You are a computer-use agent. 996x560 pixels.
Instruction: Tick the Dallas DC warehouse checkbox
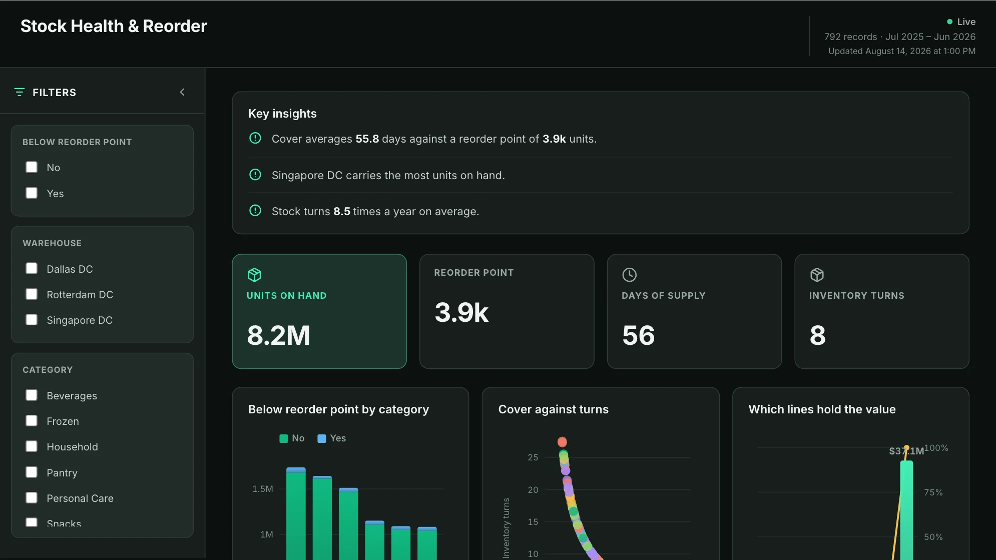(x=32, y=269)
